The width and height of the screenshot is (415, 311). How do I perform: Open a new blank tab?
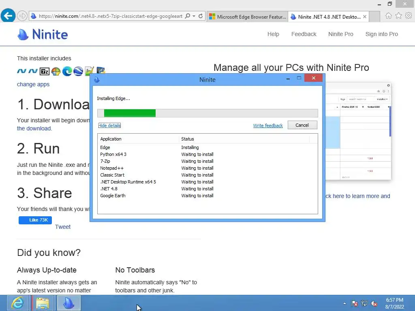click(x=374, y=17)
